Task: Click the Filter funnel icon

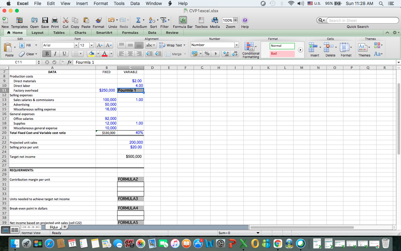Action: pyautogui.click(x=163, y=20)
